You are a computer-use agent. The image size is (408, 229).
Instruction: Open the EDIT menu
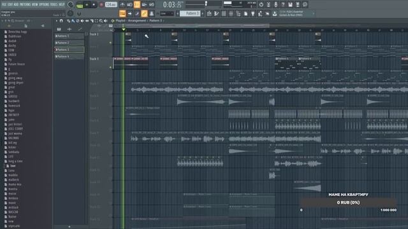pyautogui.click(x=10, y=4)
